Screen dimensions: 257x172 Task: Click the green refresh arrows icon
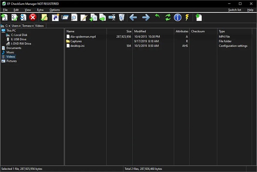(168, 18)
